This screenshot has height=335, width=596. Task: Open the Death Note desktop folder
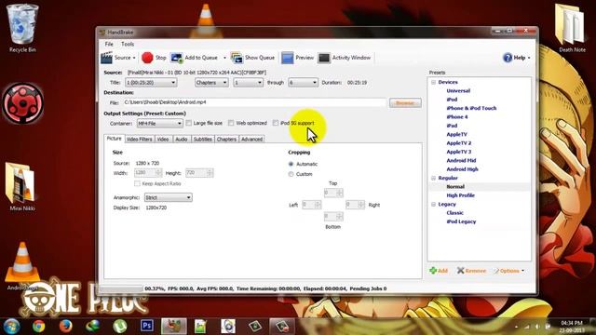coord(571,29)
